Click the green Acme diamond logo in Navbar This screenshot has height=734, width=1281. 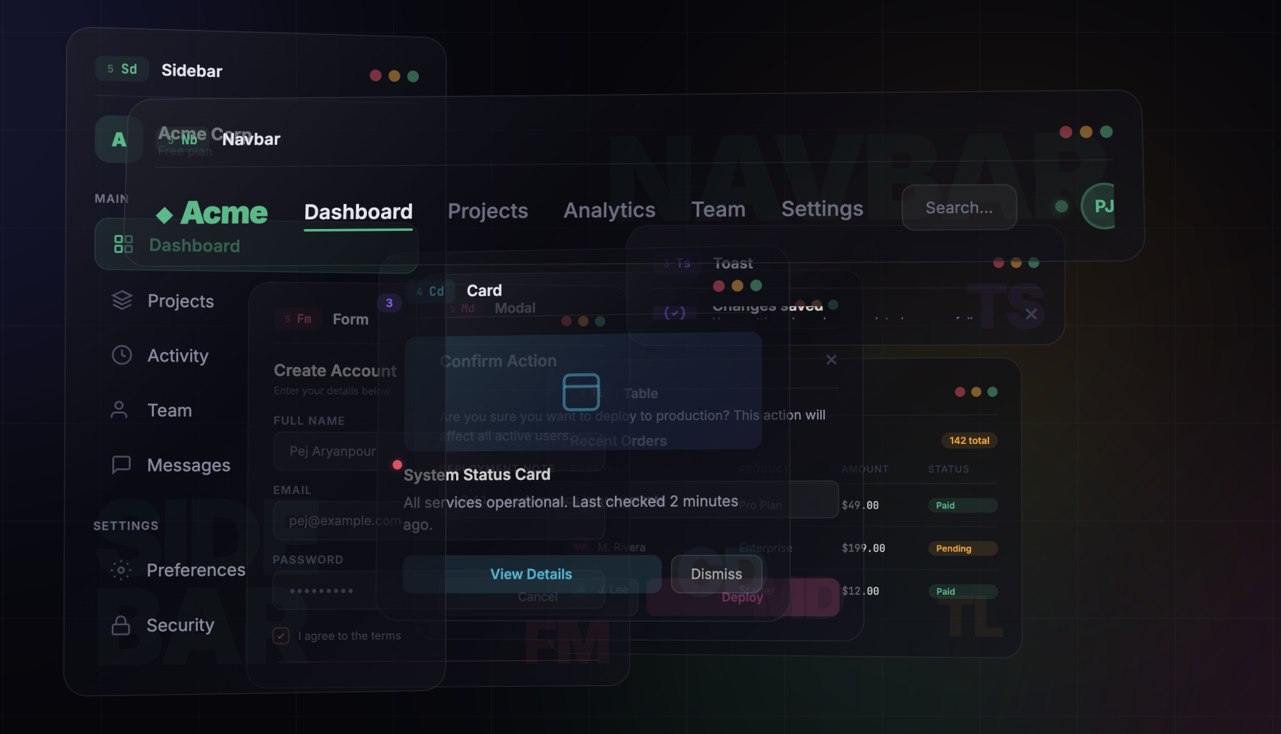point(164,215)
